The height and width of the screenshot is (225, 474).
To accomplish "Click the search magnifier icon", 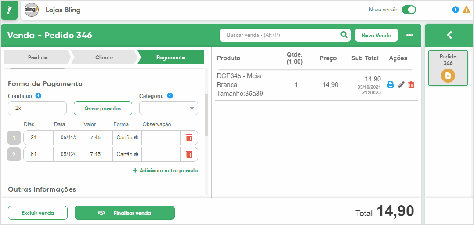I will pos(344,35).
